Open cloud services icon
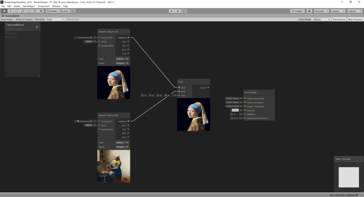This screenshot has width=364, height=197. click(x=309, y=11)
